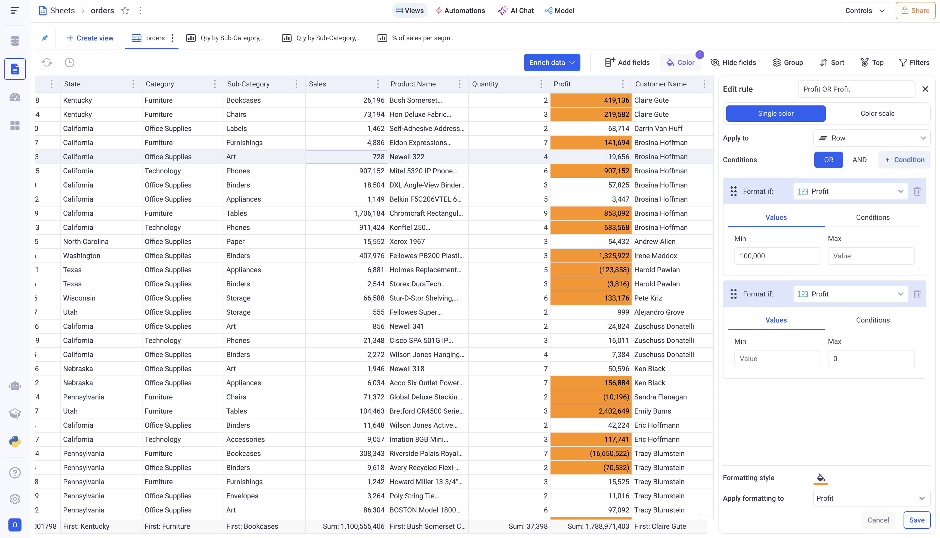
Task: Open the Formatting style color picker
Action: click(x=821, y=478)
